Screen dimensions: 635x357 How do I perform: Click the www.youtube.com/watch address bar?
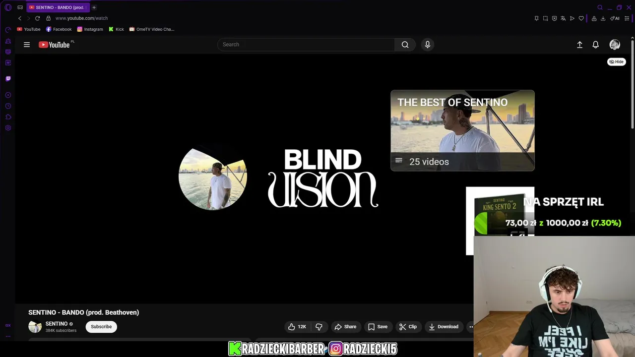tap(81, 18)
